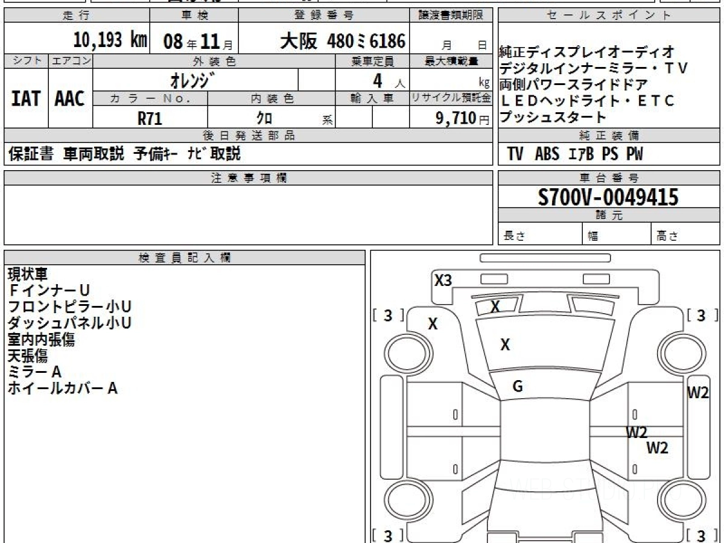Click the 純正装備 header
This screenshot has height=543, width=724.
point(609,136)
